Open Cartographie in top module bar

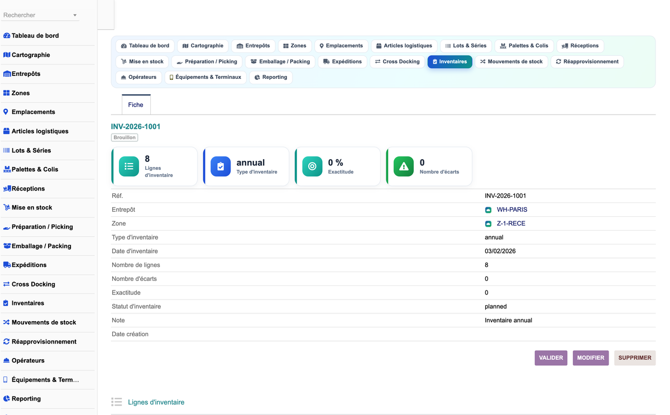(x=203, y=46)
